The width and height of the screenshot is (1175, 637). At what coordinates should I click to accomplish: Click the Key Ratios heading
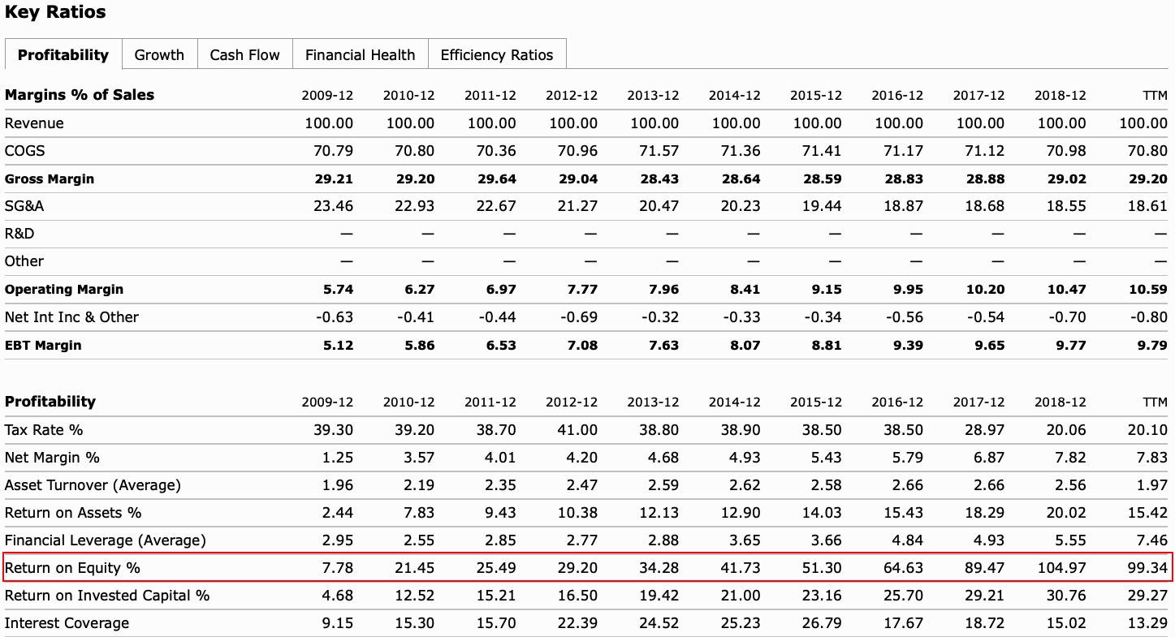pos(55,13)
